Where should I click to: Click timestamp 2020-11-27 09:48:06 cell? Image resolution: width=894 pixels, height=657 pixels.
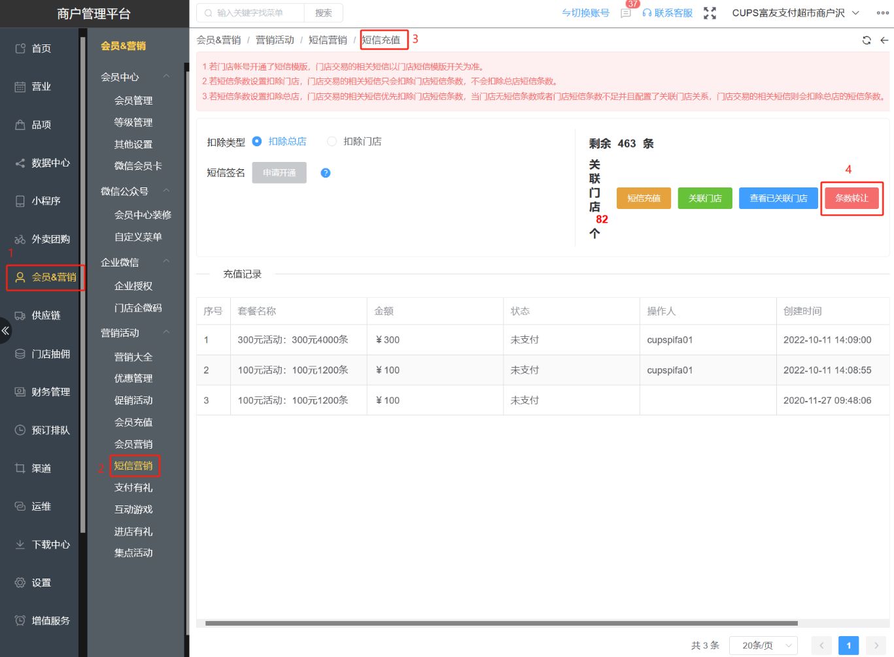click(833, 400)
